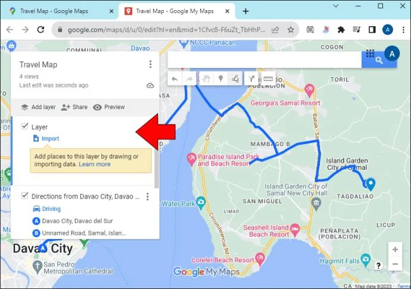The width and height of the screenshot is (411, 289).
Task: Click San Pedro Metropolitan Cathedral marker
Action: pyautogui.click(x=38, y=267)
